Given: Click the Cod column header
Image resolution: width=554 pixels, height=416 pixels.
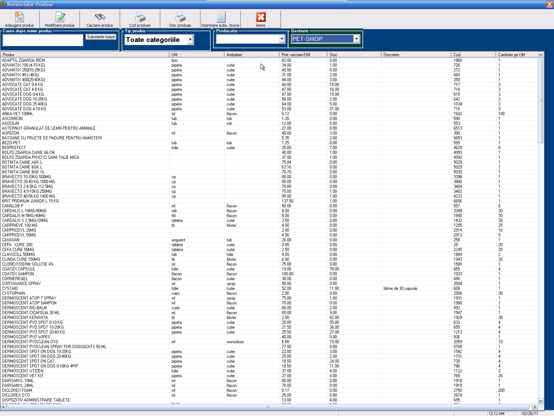Looking at the screenshot, I should 474,54.
